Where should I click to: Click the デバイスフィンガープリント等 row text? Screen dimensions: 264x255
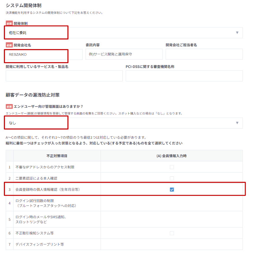click(39, 244)
